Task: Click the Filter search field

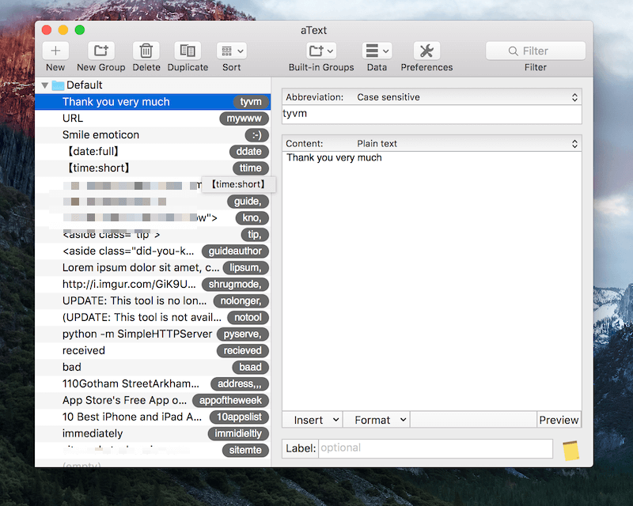Action: pyautogui.click(x=536, y=51)
